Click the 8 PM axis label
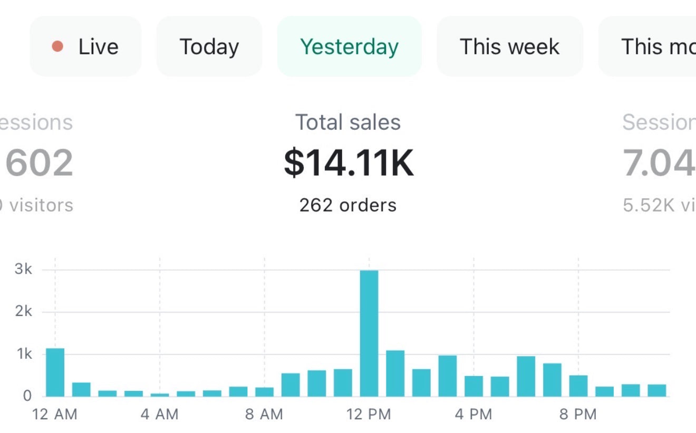 tap(578, 415)
